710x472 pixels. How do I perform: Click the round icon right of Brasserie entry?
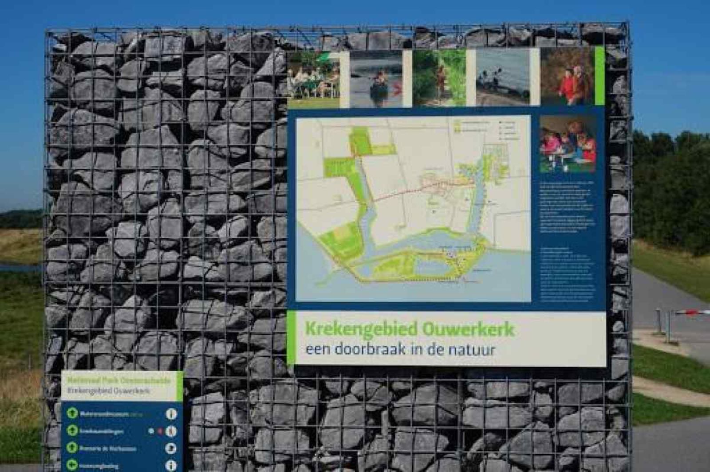[x=171, y=448]
